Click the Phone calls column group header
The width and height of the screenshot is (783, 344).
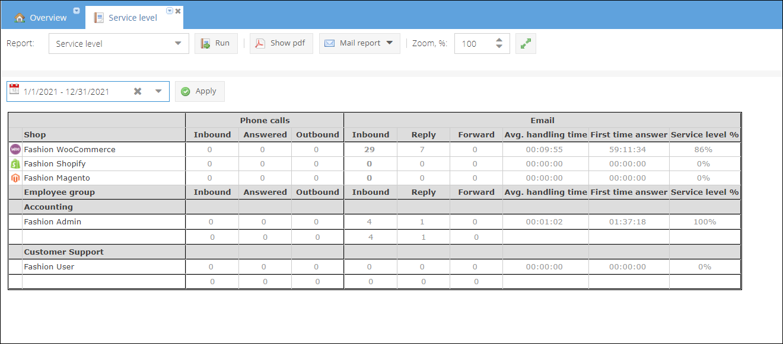pyautogui.click(x=265, y=120)
